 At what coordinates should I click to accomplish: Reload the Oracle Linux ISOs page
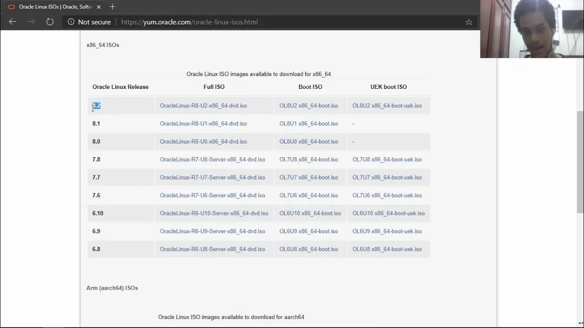[50, 22]
